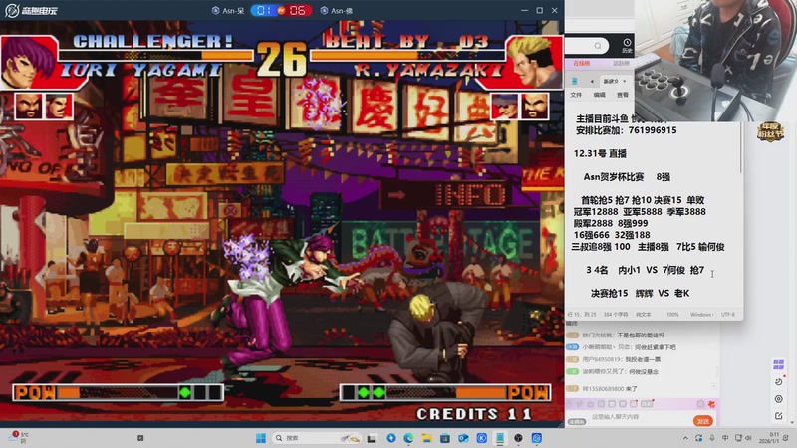Click the page scroll-down arrow at bottom right
The width and height of the screenshot is (797, 448).
[x=792, y=422]
